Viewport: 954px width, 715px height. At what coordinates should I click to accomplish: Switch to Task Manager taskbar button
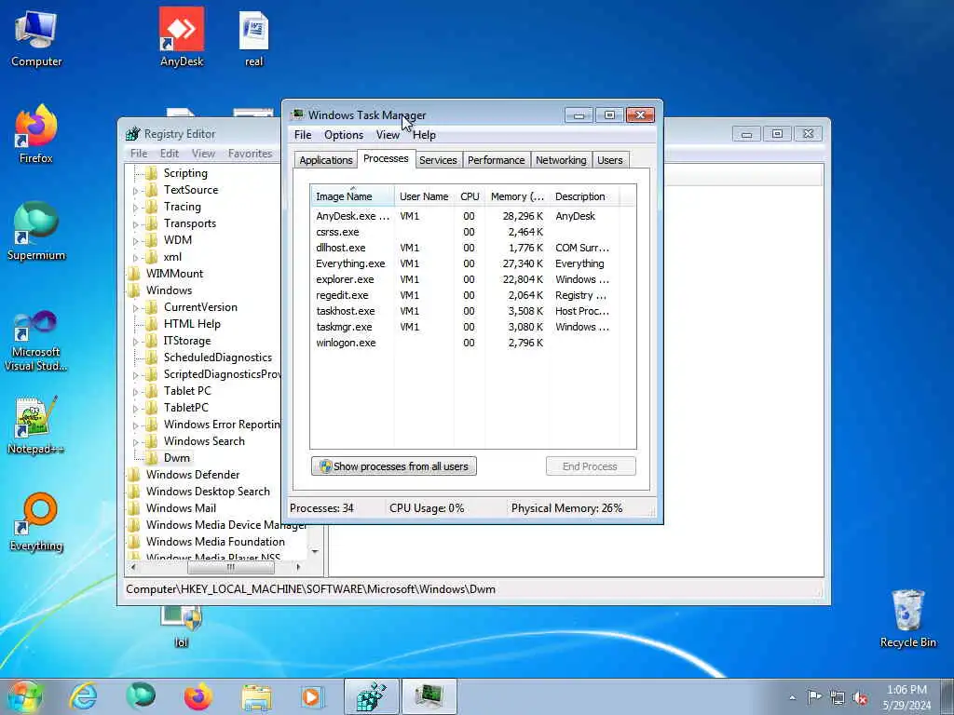click(x=429, y=696)
